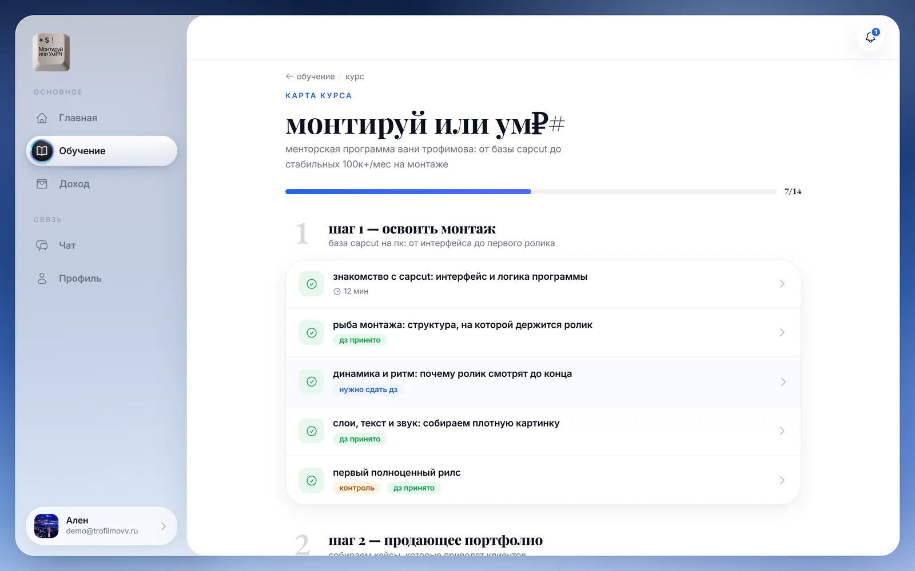Click check icon for знакомство с capcut lesson
The width and height of the screenshot is (915, 571).
(312, 284)
